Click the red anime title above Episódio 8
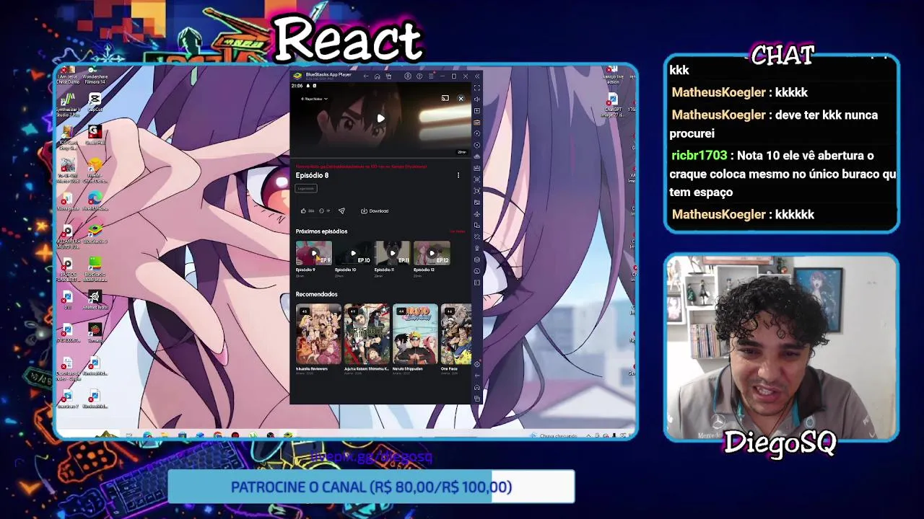Viewport: 924px width, 519px height. 361,167
